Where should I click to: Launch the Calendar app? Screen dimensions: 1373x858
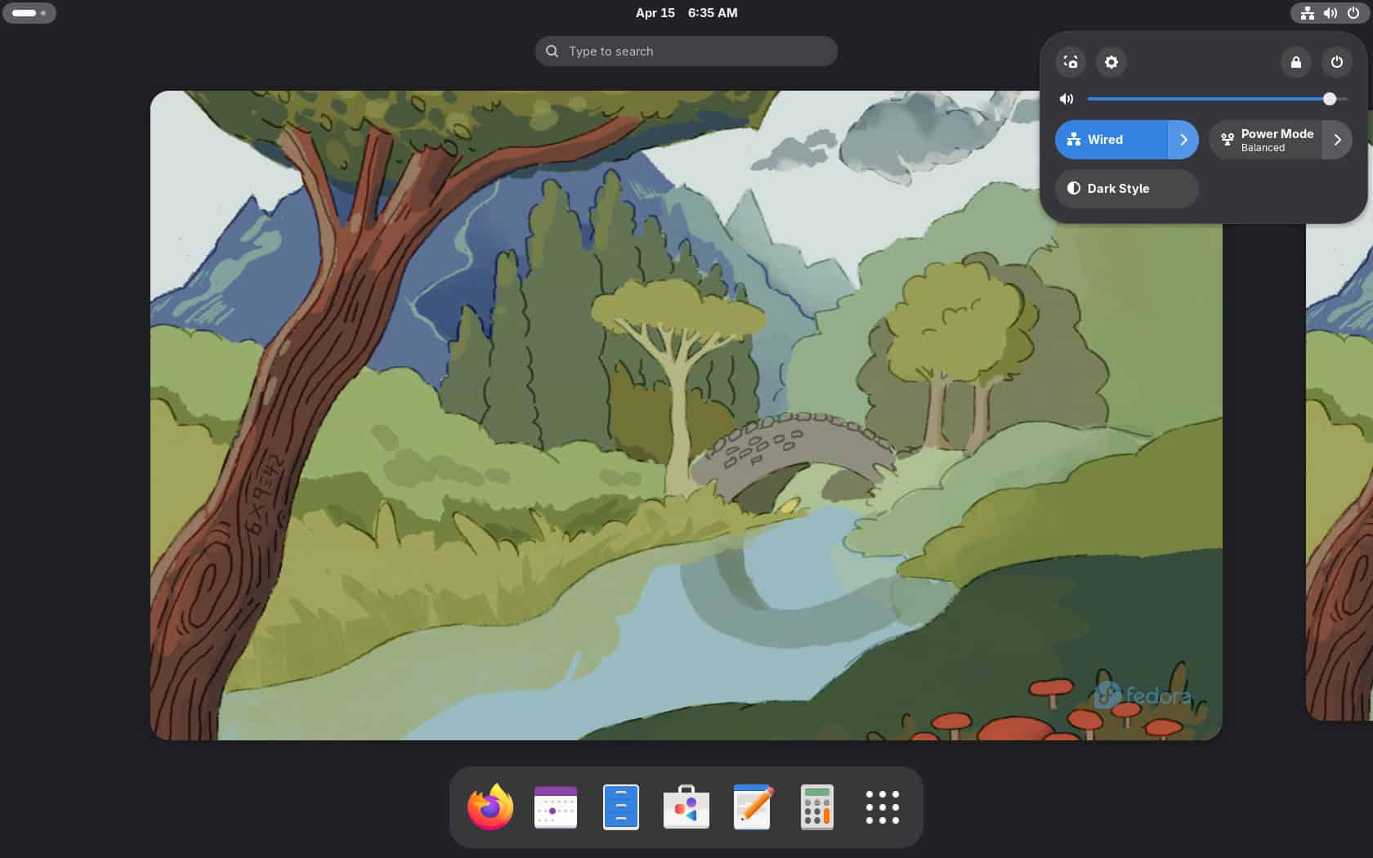point(555,807)
